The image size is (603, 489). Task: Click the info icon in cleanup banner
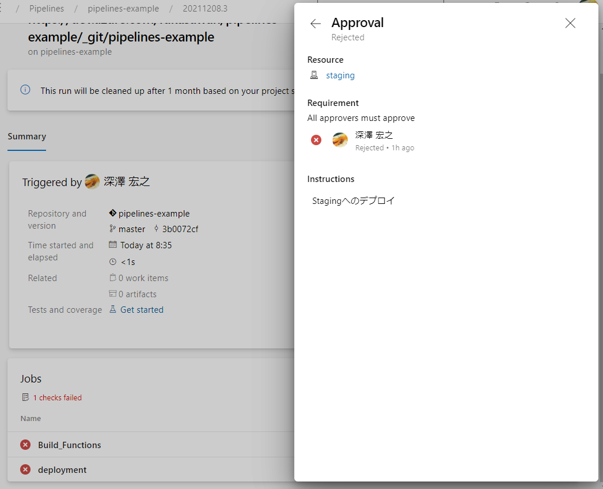(x=25, y=90)
